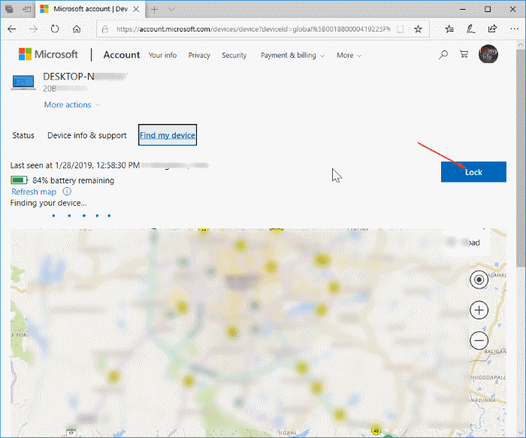Click the Microsoft account browser tab
Image resolution: width=526 pixels, height=438 pixels.
pyautogui.click(x=90, y=9)
